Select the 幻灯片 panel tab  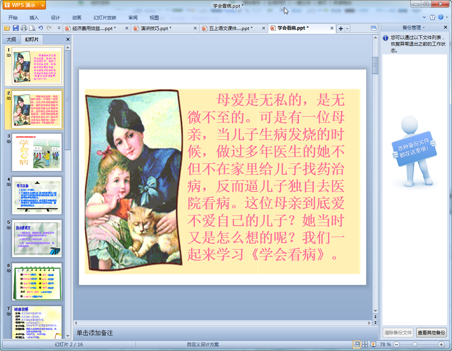pyautogui.click(x=32, y=39)
